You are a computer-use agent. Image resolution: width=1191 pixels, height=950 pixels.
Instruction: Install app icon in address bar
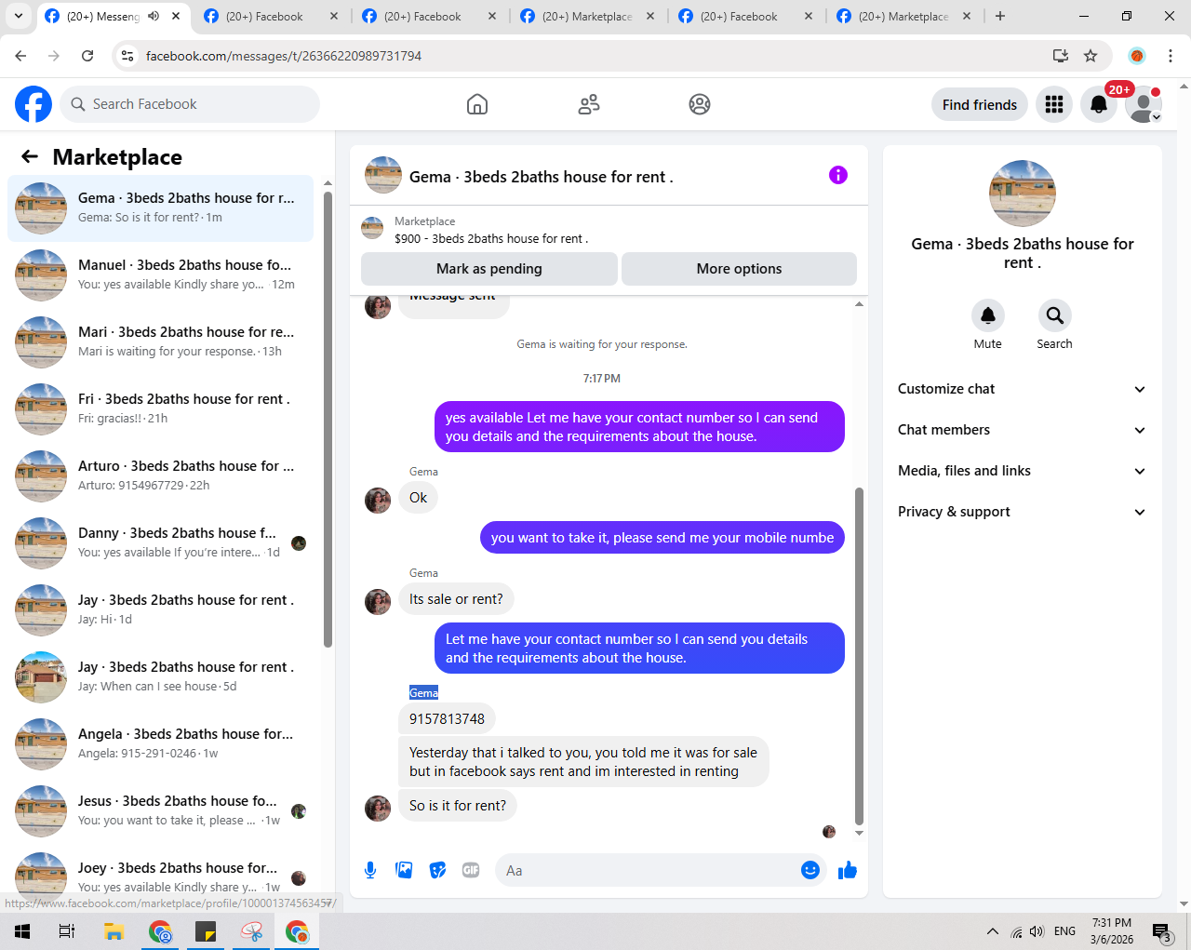click(1061, 56)
